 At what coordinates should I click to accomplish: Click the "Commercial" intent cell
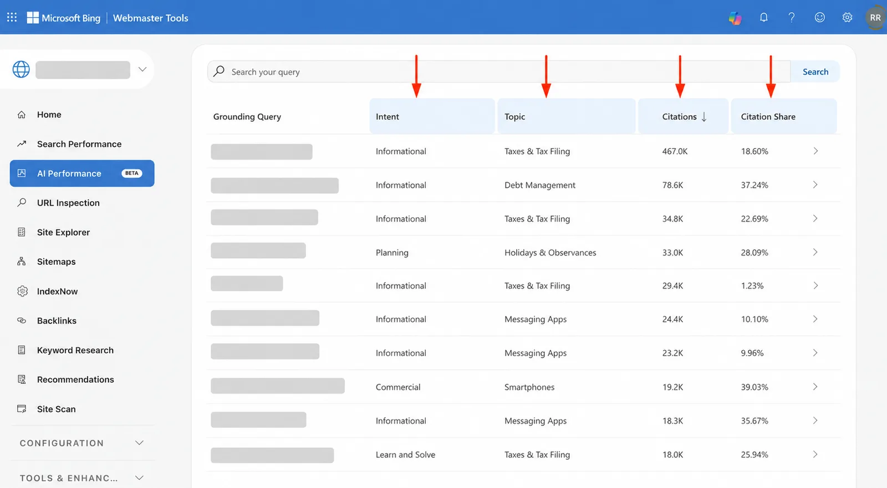click(398, 387)
